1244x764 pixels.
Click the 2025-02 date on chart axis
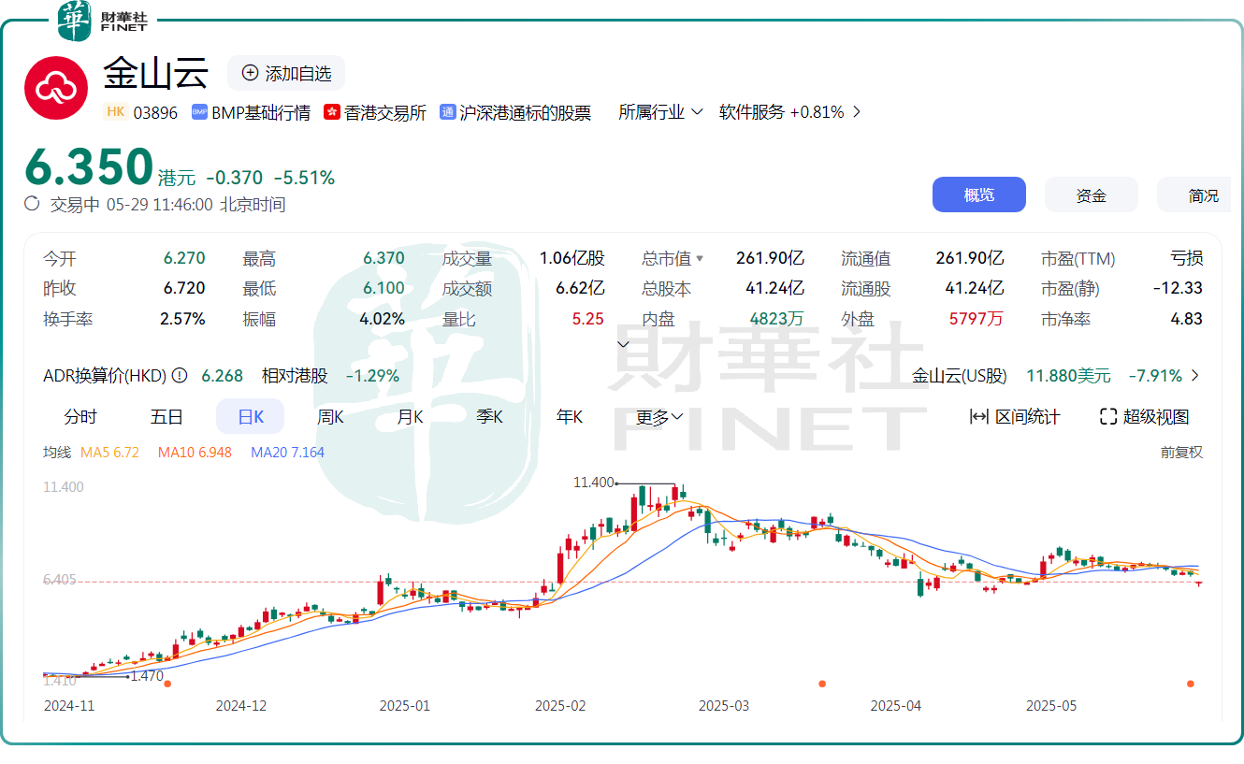[x=560, y=706]
